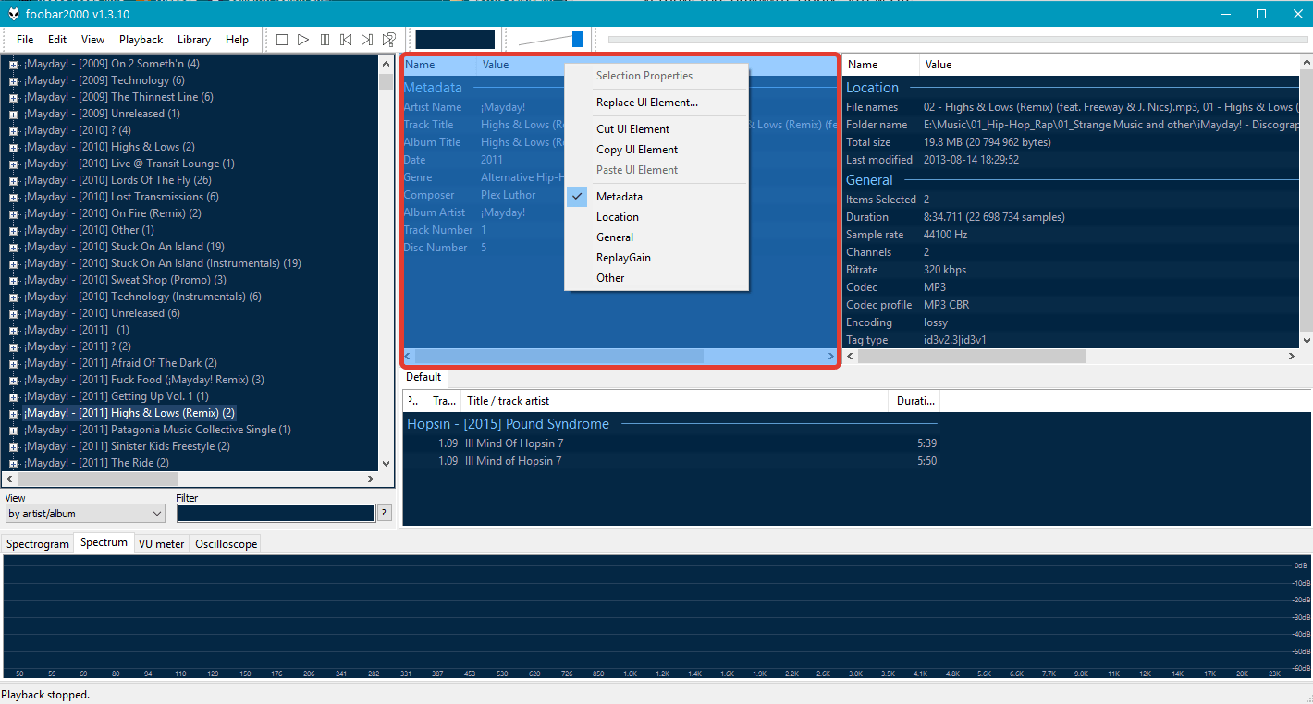1313x704 pixels.
Task: Click the filter help question mark button
Action: click(385, 514)
